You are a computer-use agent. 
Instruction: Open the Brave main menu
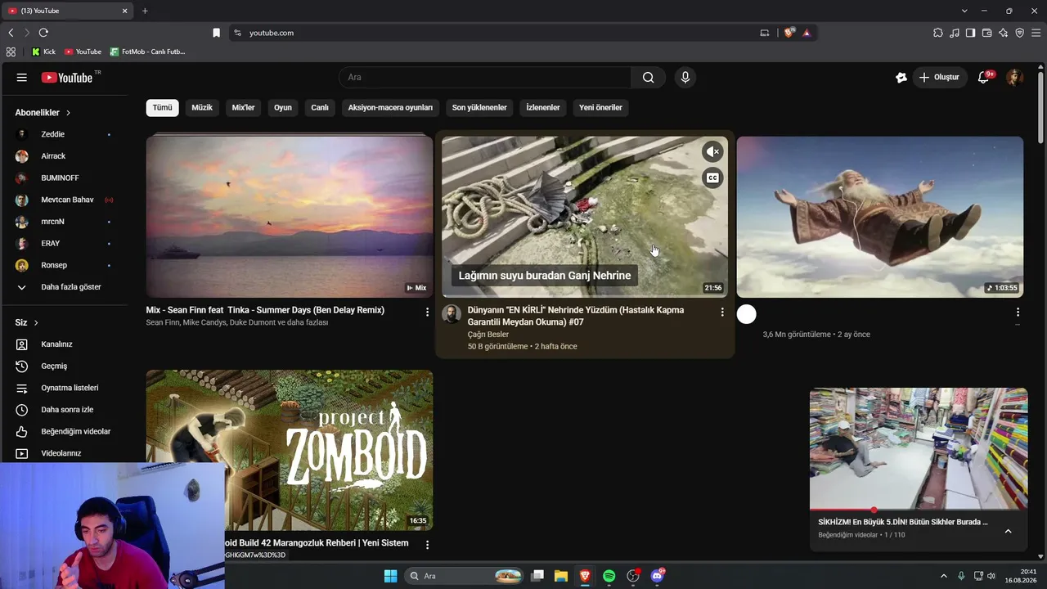click(1036, 33)
